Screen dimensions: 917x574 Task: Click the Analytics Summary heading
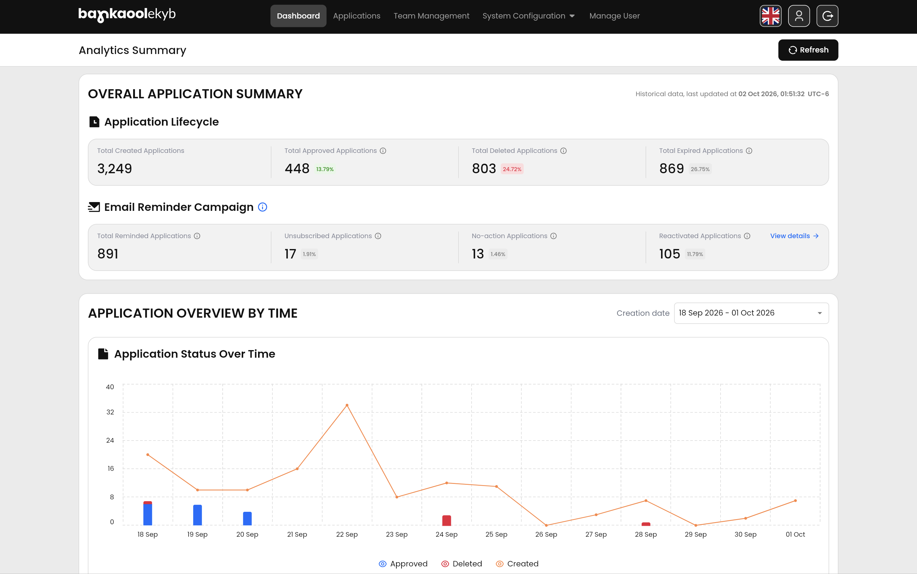click(133, 50)
